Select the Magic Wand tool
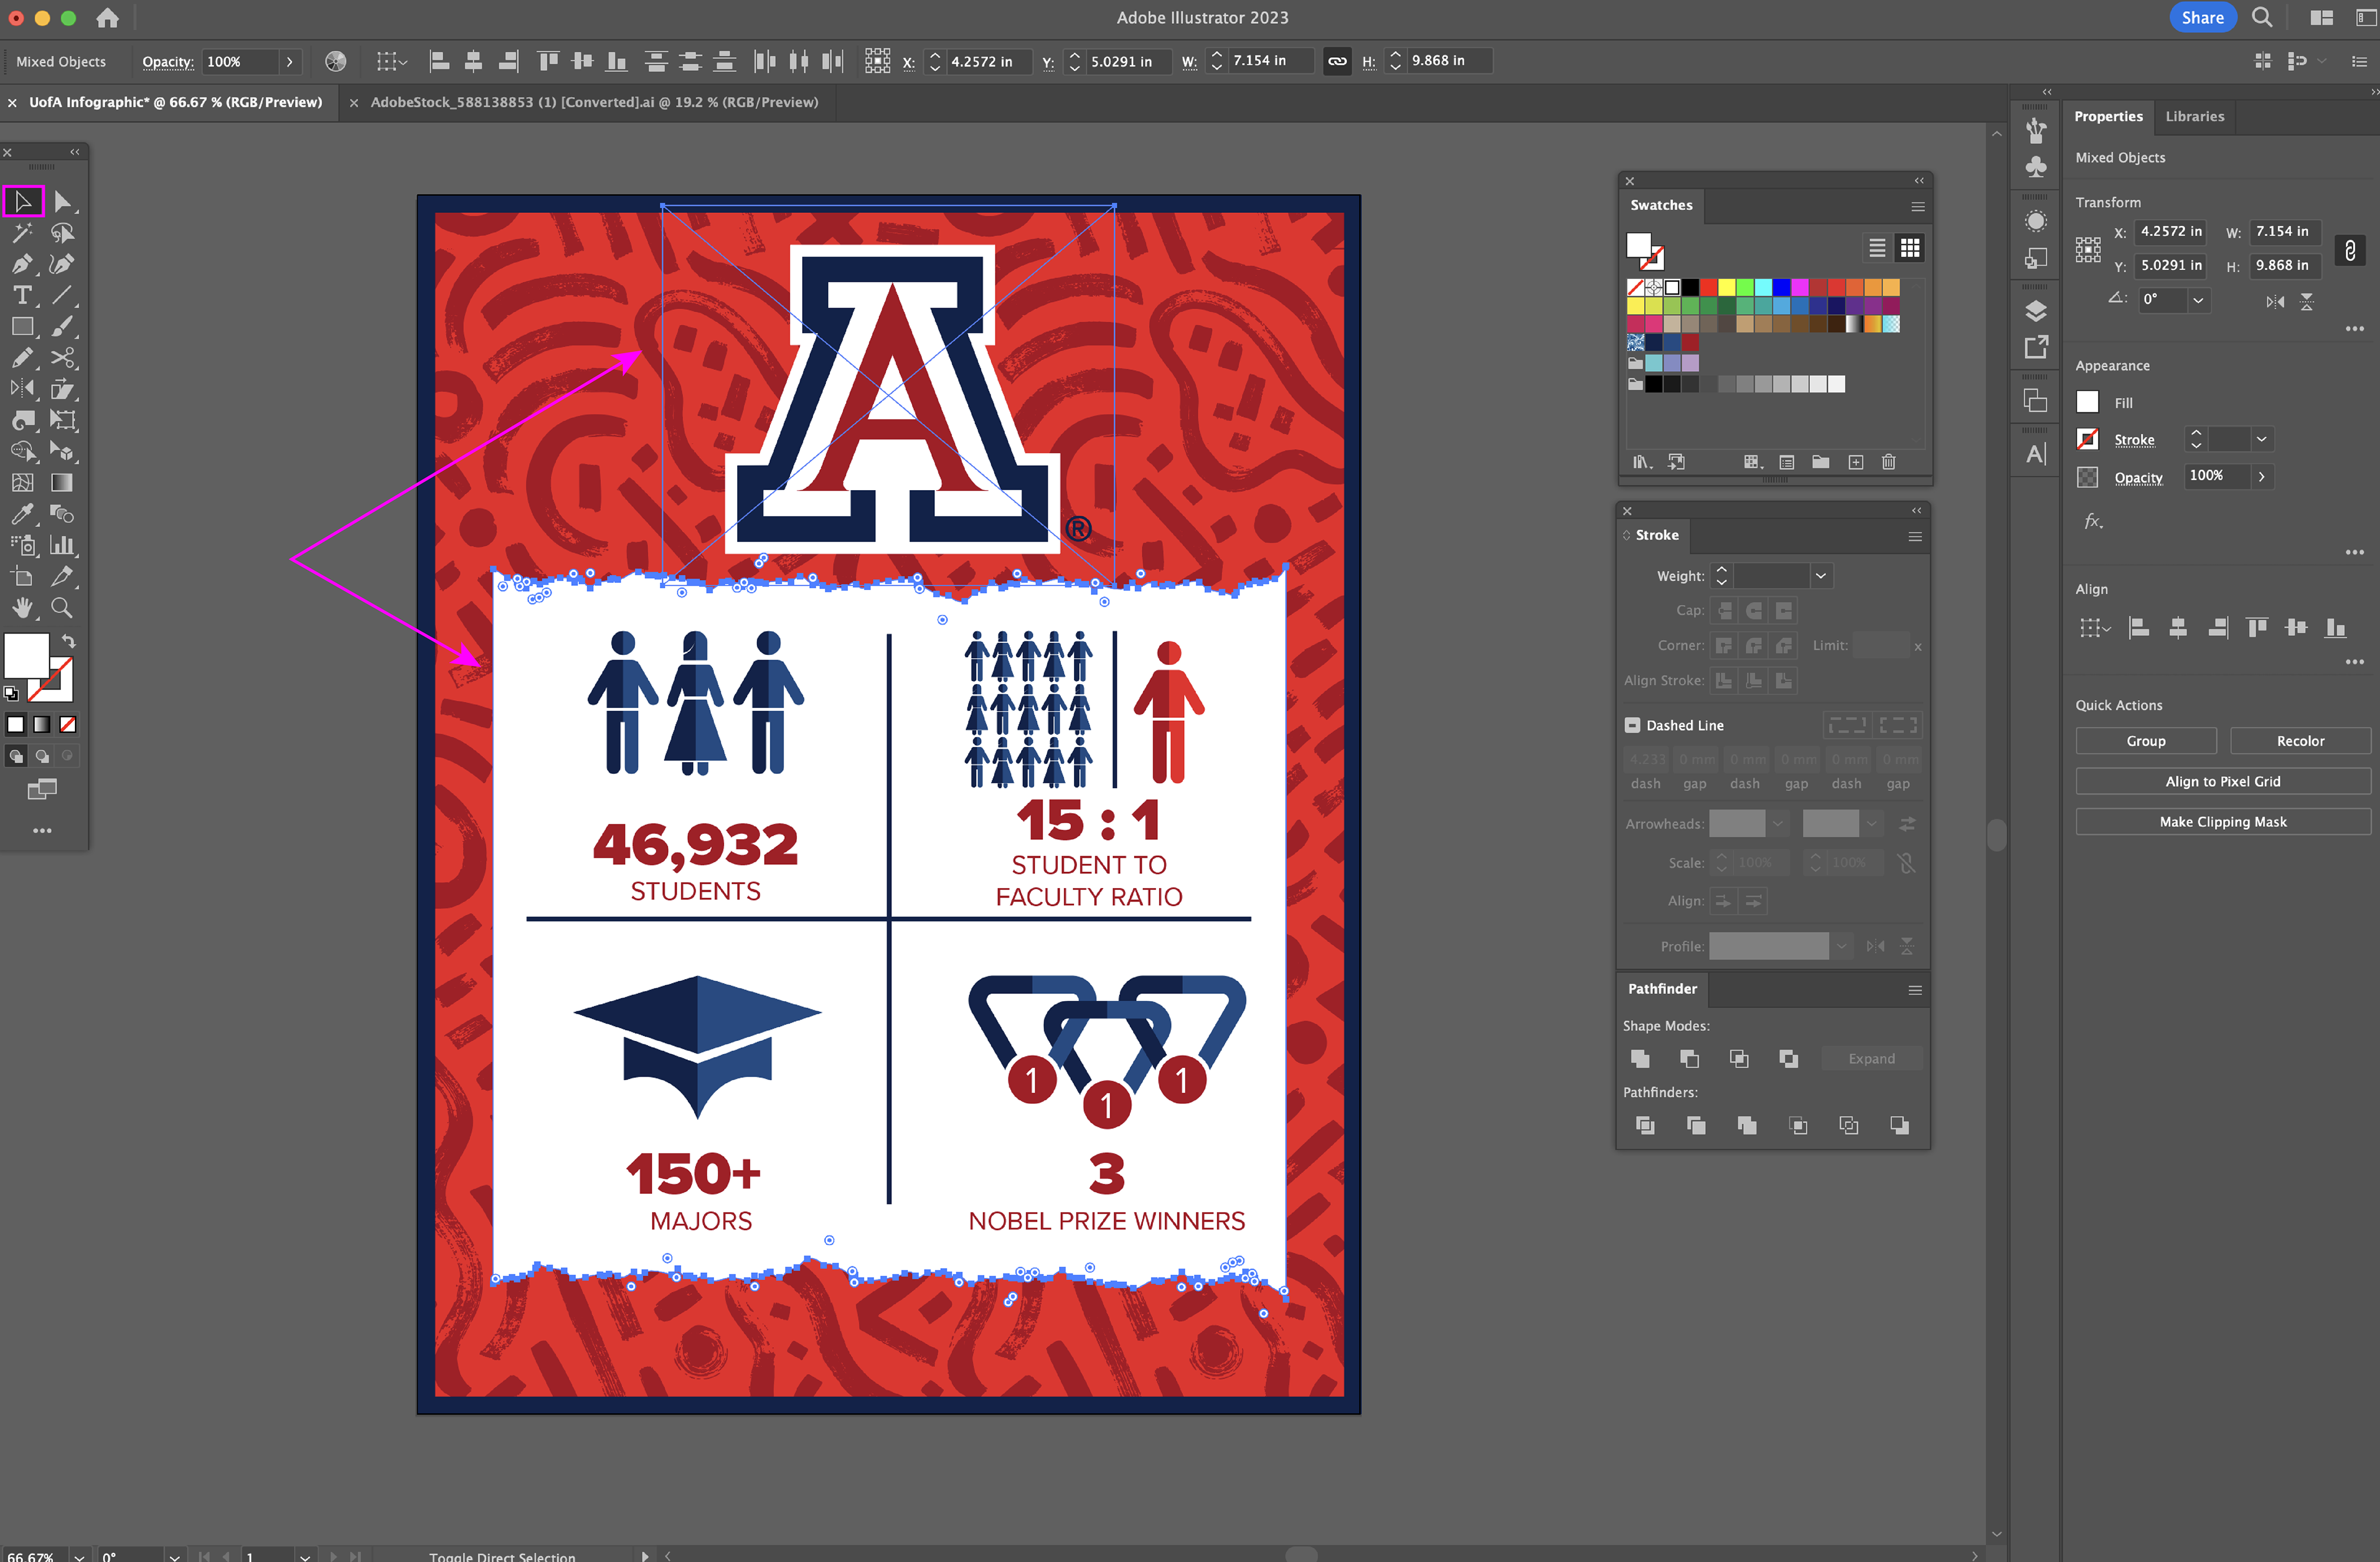The height and width of the screenshot is (1562, 2380). [x=22, y=233]
